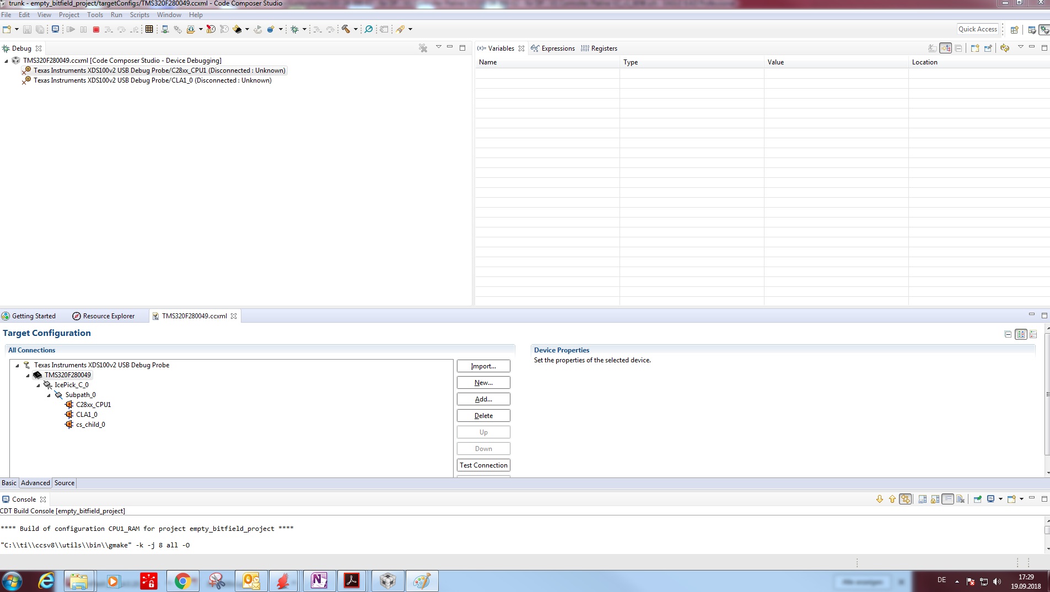Click the Windows Start button

[x=12, y=581]
